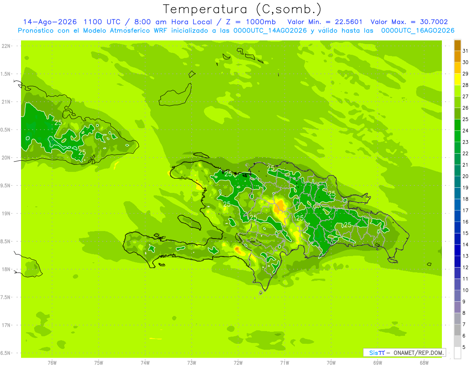Click the '0000UTC_16AGO2026' valid-until time
476x368 pixels.
click(x=418, y=31)
